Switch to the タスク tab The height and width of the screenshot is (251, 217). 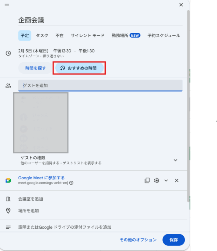pos(42,36)
